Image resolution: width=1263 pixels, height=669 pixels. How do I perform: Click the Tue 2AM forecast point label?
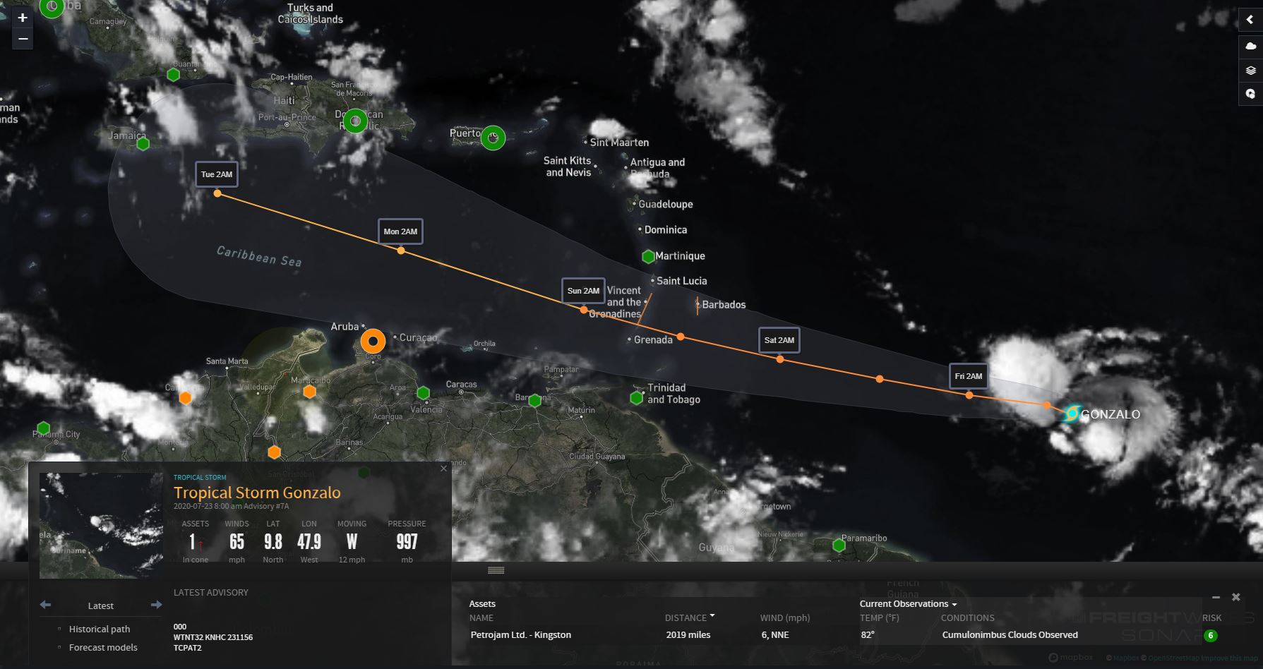[x=216, y=174]
